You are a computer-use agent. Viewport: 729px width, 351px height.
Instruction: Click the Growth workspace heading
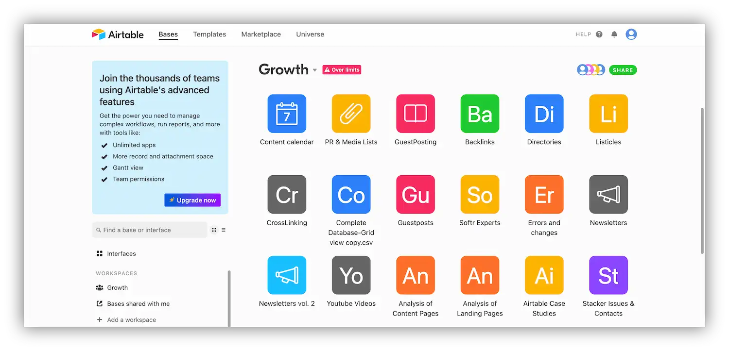(283, 69)
